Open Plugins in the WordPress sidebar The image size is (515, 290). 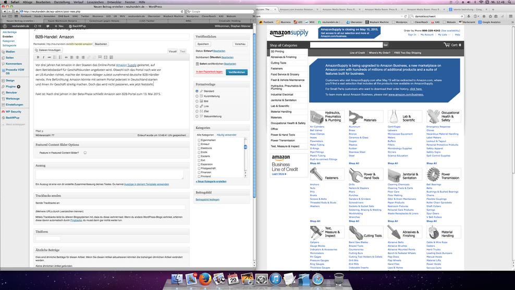pos(10,87)
